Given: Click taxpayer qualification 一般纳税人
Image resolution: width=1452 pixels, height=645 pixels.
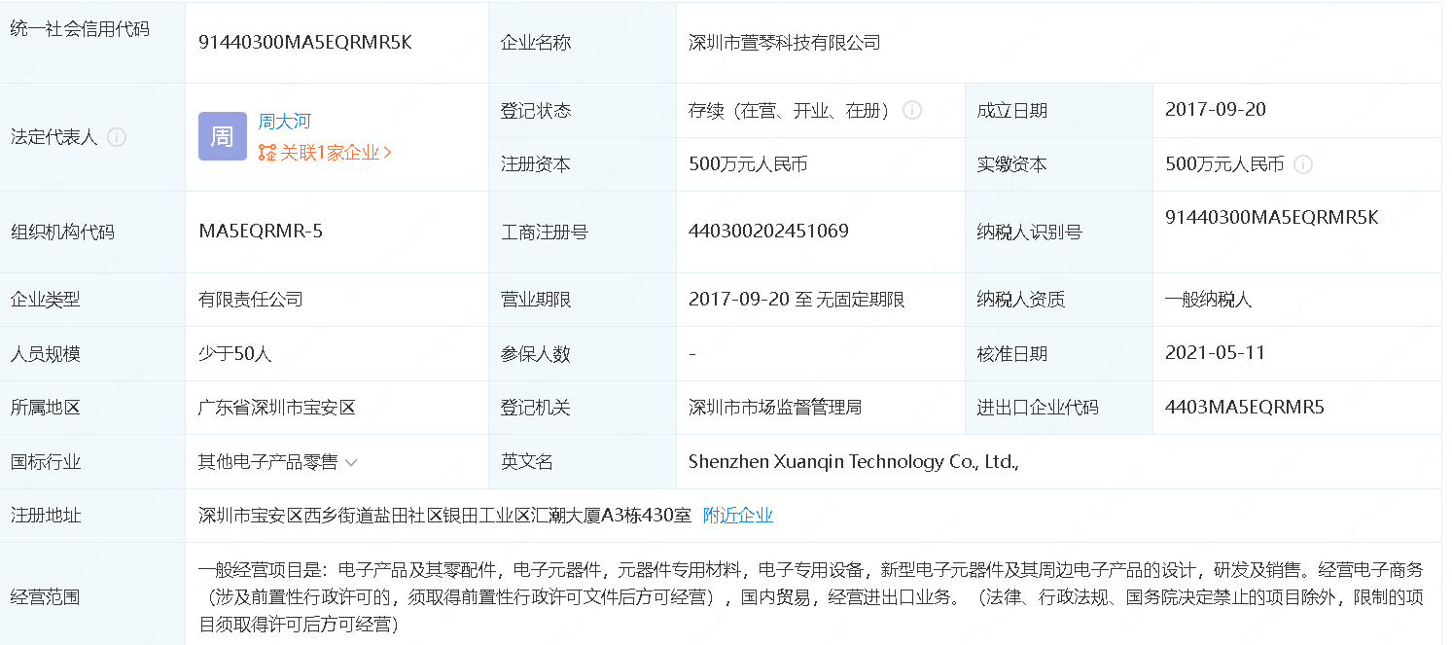Looking at the screenshot, I should coord(1209,300).
